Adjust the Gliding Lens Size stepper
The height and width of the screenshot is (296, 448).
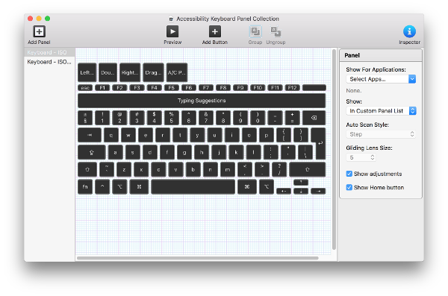pos(373,157)
